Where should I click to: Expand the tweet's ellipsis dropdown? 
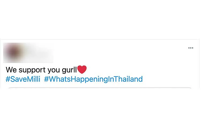[x=191, y=48]
